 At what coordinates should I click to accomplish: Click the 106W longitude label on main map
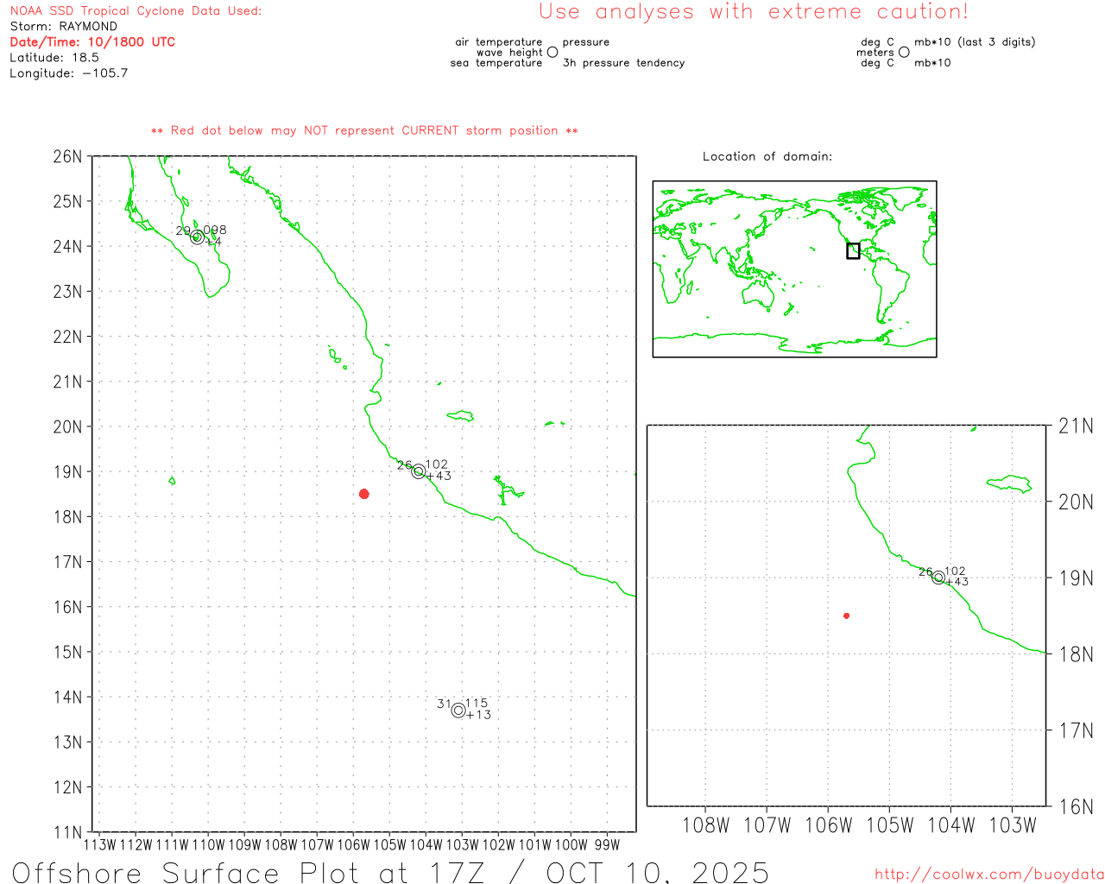[352, 845]
